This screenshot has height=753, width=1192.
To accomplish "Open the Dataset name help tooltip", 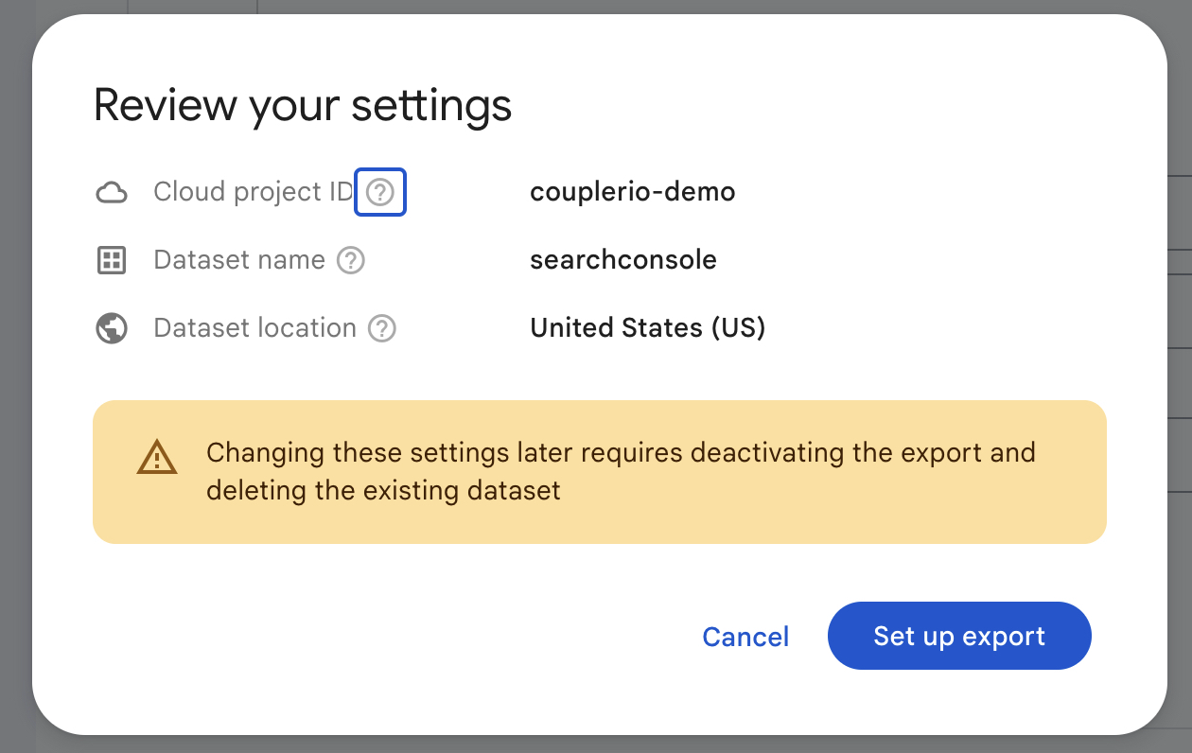I will (x=350, y=259).
